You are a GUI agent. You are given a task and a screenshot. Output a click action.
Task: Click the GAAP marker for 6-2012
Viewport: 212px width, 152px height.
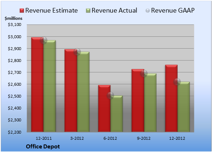(110, 95)
